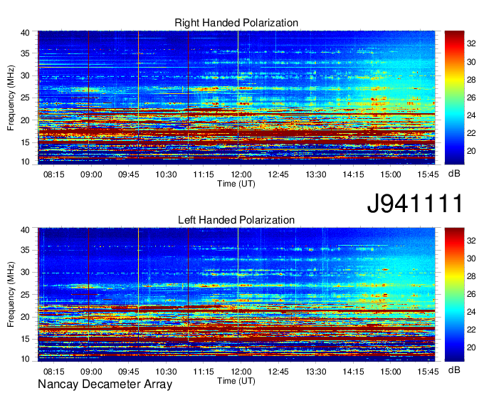Click the "dB" label under the upper colorbar
Viewport: 484px width, 393px height.
[454, 174]
